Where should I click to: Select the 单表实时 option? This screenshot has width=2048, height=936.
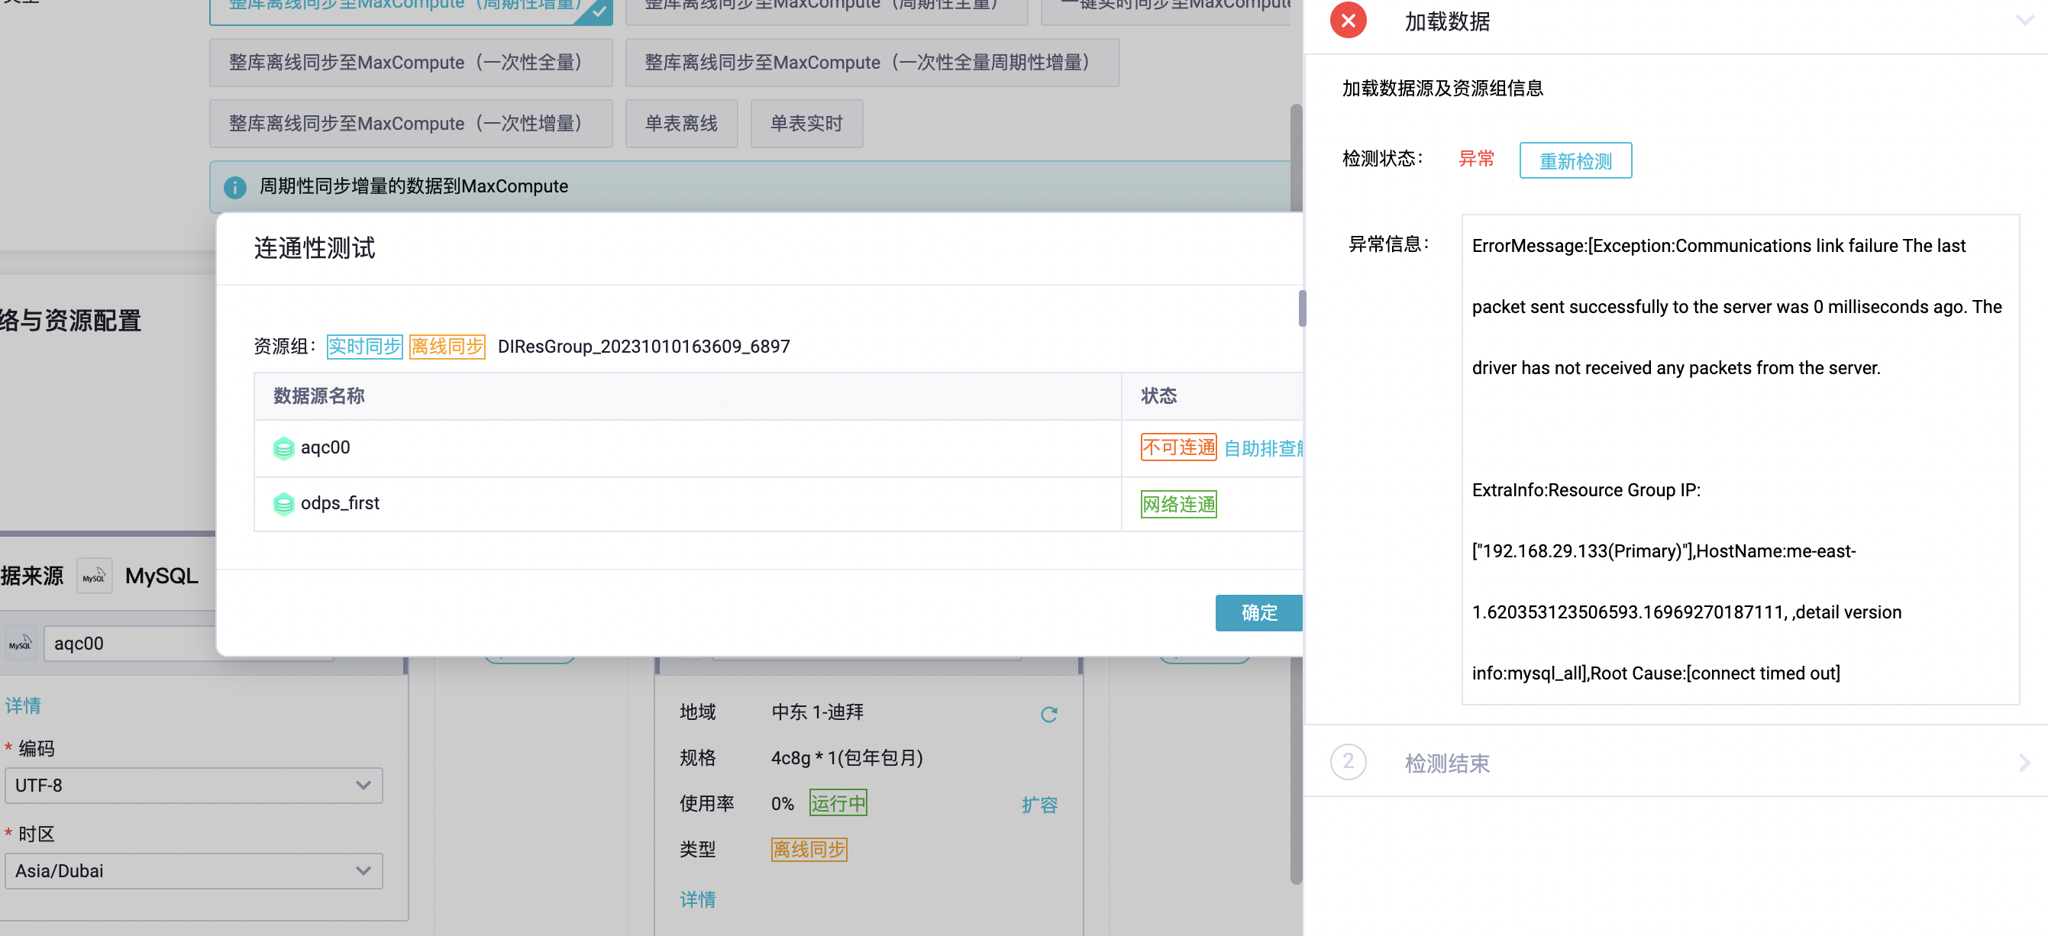[x=806, y=123]
